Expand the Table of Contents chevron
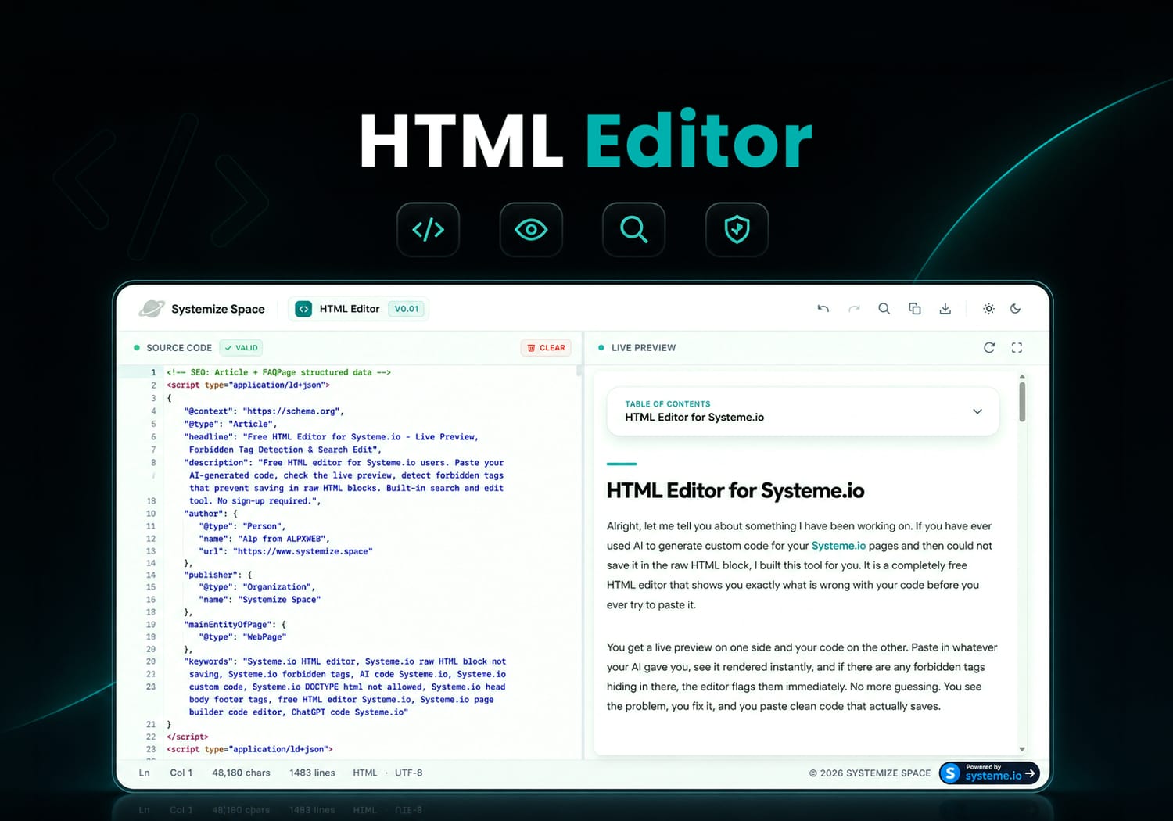The width and height of the screenshot is (1173, 821). tap(977, 411)
